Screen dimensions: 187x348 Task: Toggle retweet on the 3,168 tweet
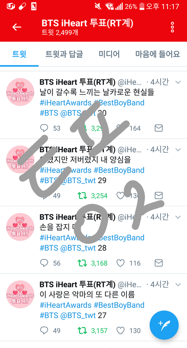tap(82, 263)
